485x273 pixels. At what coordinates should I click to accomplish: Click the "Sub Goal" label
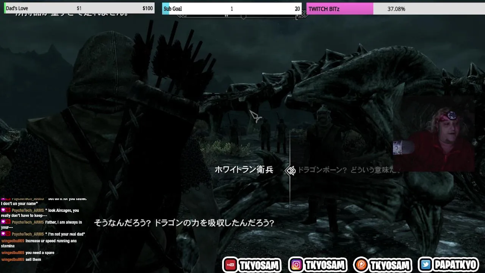[173, 9]
